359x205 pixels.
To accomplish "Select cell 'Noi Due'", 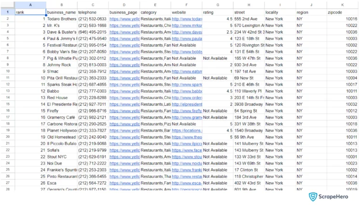I will [x=62, y=164].
